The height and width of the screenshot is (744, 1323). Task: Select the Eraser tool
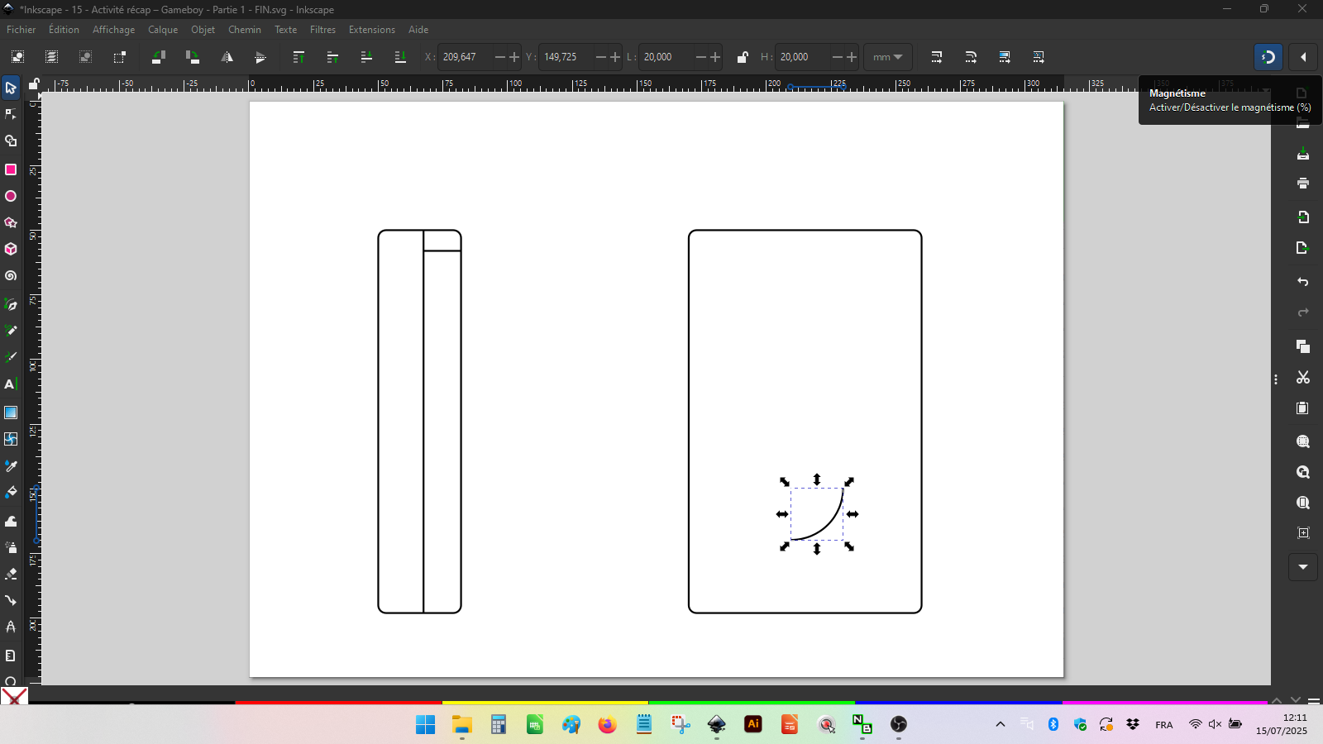(11, 574)
